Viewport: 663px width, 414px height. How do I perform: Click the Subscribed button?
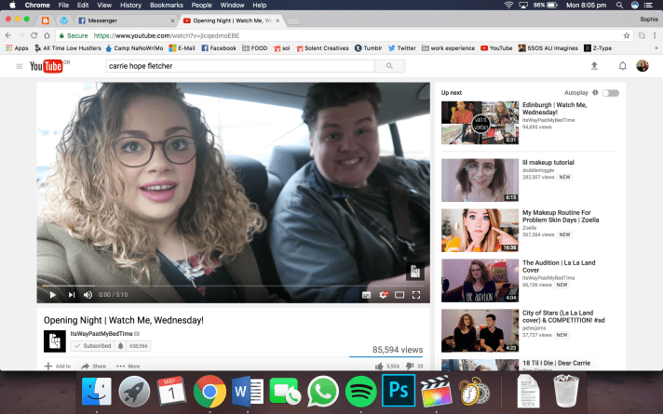92,345
